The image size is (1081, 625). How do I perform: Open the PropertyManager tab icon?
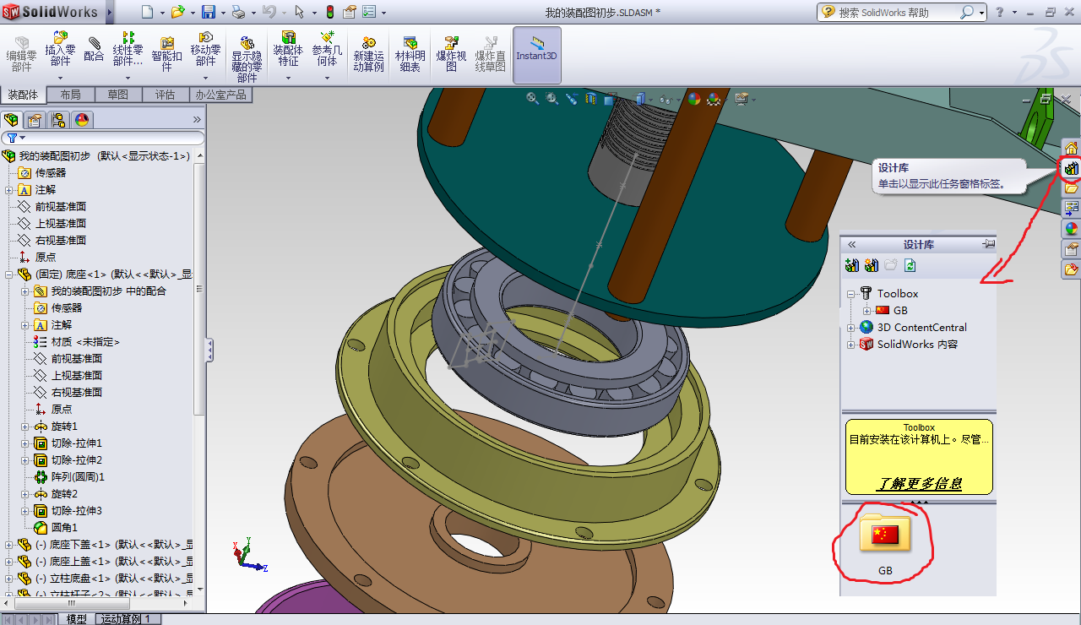pyautogui.click(x=34, y=120)
